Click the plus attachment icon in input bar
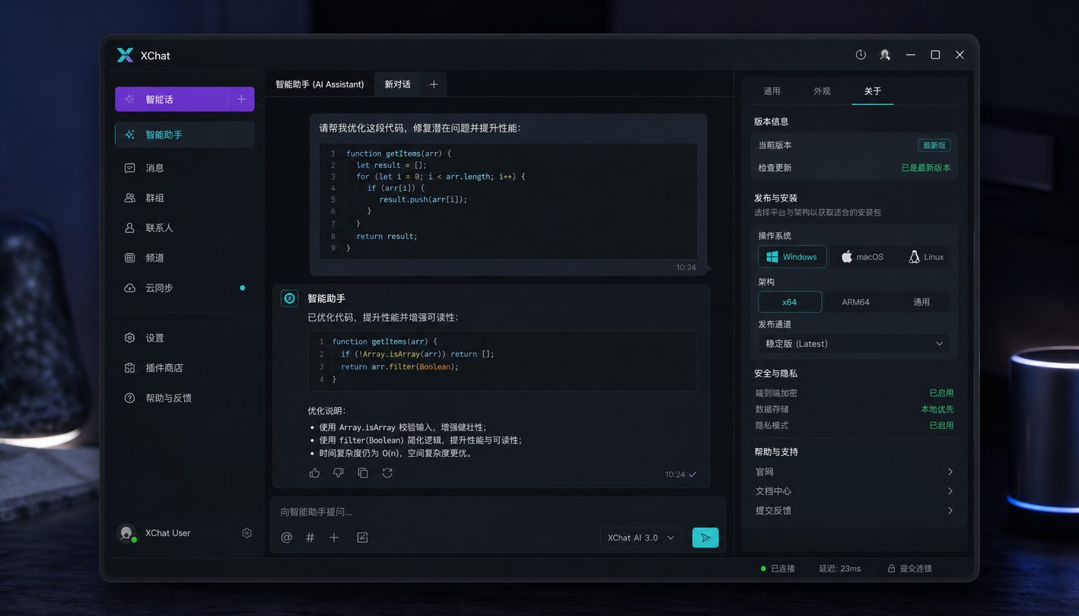The height and width of the screenshot is (616, 1079). 334,538
